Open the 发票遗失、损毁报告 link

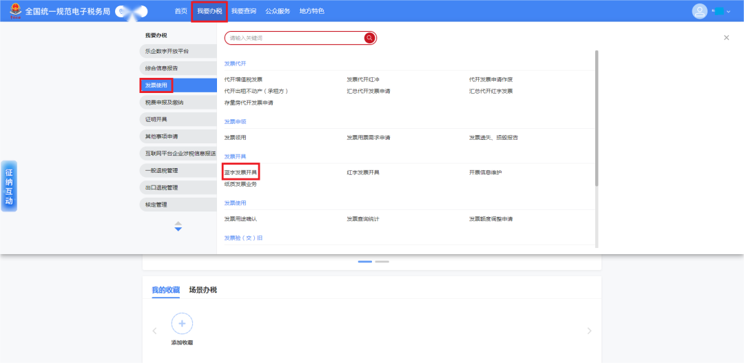tap(493, 138)
